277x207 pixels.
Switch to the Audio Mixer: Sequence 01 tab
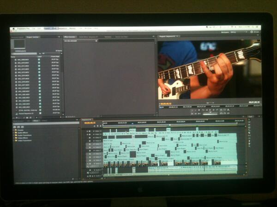(88, 37)
